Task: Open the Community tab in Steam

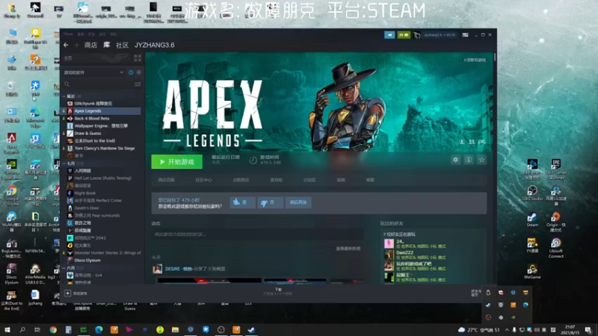Action: point(122,45)
